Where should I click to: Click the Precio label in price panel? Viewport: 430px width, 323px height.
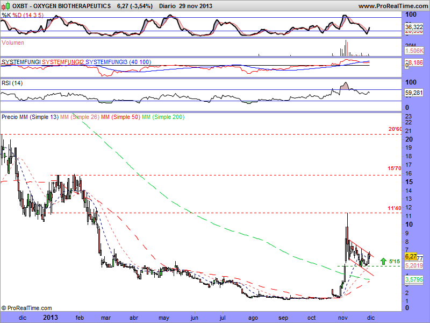pyautogui.click(x=10, y=117)
